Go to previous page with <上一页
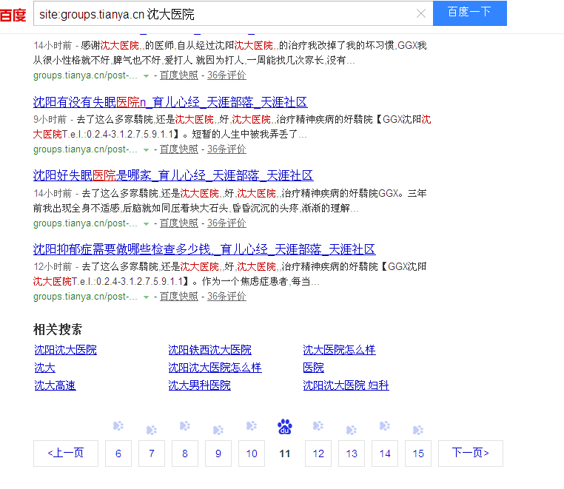564x489 pixels. coord(66,453)
